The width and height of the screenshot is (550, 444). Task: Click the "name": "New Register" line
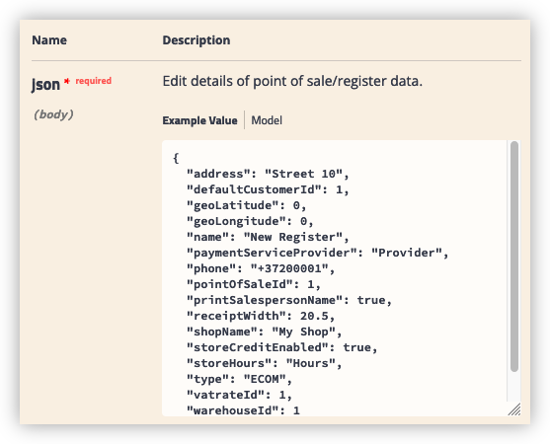coord(268,237)
